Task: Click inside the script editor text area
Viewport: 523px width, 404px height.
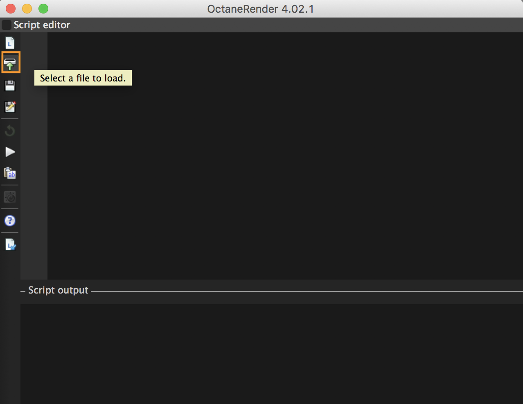Action: click(285, 156)
